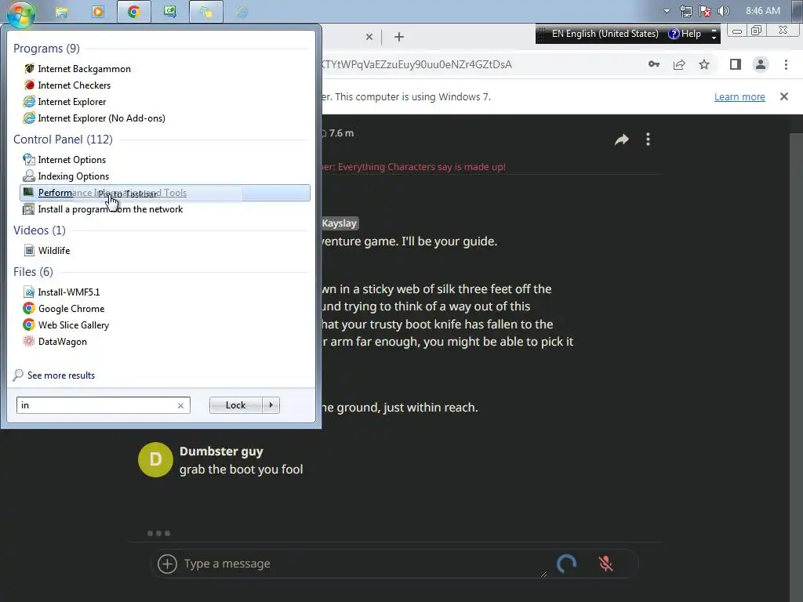Click the password key icon in Chrome
Image resolution: width=803 pixels, height=602 pixels.
pos(654,64)
